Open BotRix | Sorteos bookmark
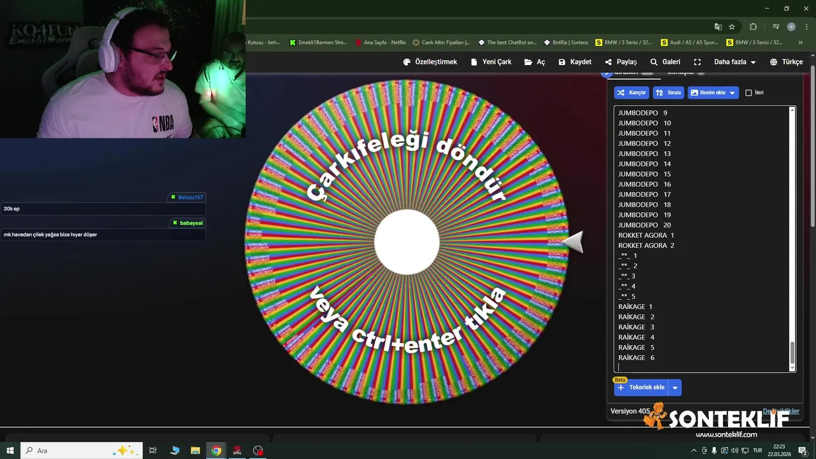The width and height of the screenshot is (816, 459). pos(566,43)
